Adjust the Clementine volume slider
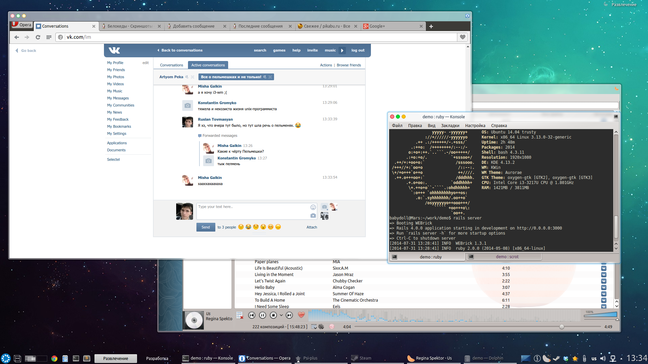This screenshot has height=364, width=648. coord(601,315)
